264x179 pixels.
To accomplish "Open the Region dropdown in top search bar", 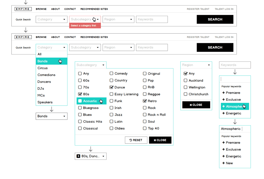I will (x=118, y=19).
